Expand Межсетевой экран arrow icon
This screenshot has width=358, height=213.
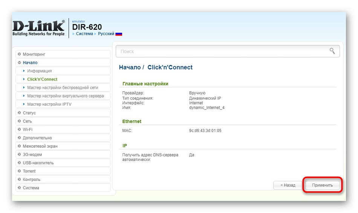pos(19,146)
